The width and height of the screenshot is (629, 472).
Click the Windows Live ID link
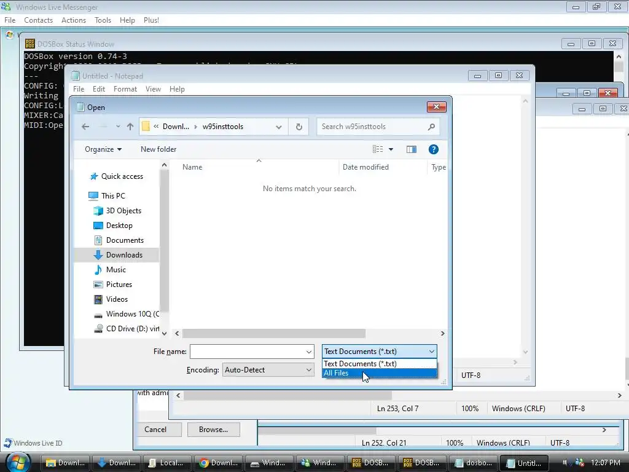[x=38, y=443]
